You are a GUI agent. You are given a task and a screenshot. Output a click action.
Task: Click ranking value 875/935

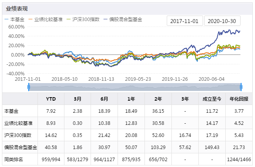click(x=131, y=159)
